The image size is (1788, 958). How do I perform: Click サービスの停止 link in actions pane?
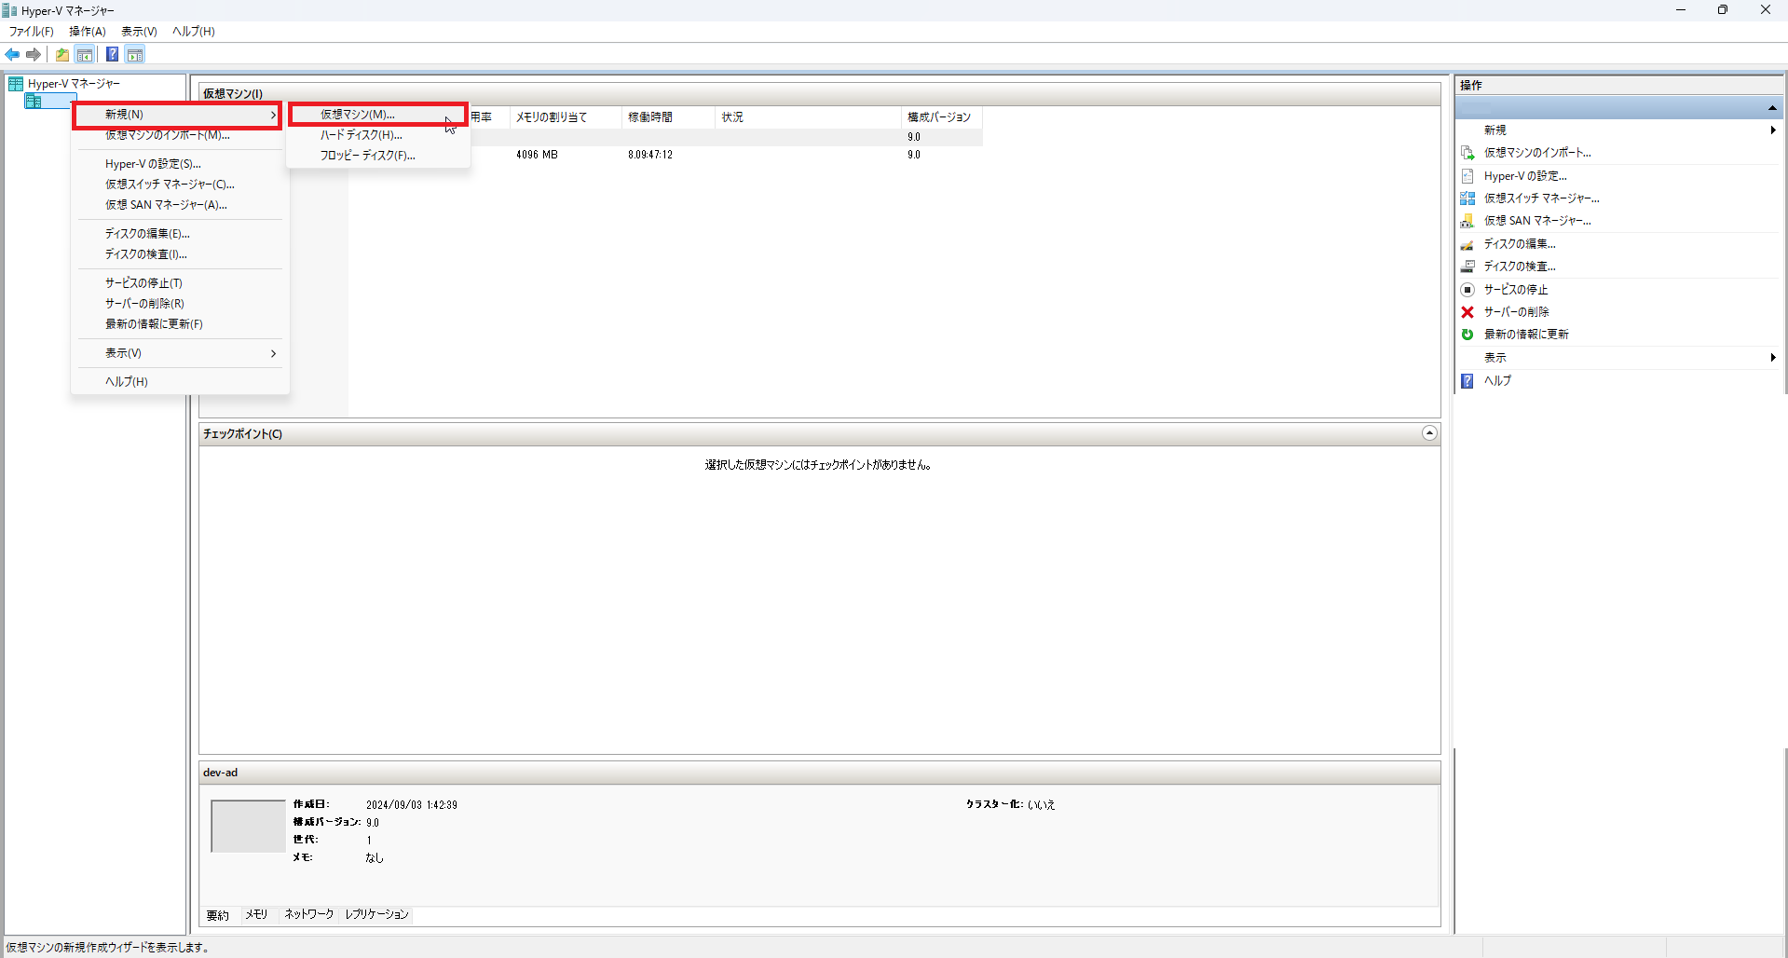(x=1516, y=290)
